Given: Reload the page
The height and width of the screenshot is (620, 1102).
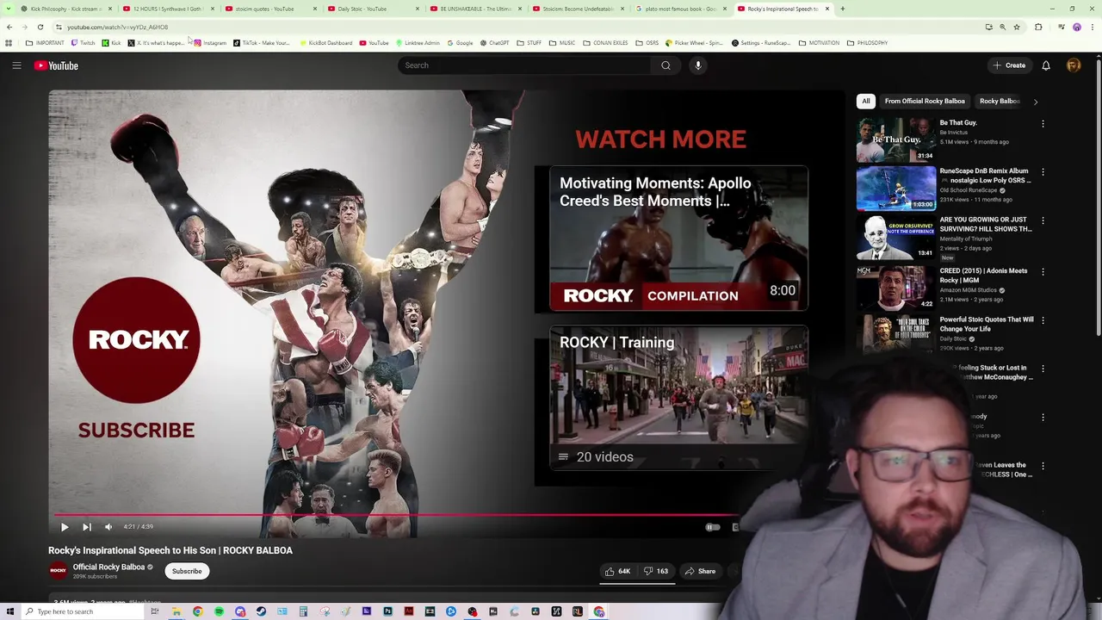Looking at the screenshot, I should (x=40, y=27).
